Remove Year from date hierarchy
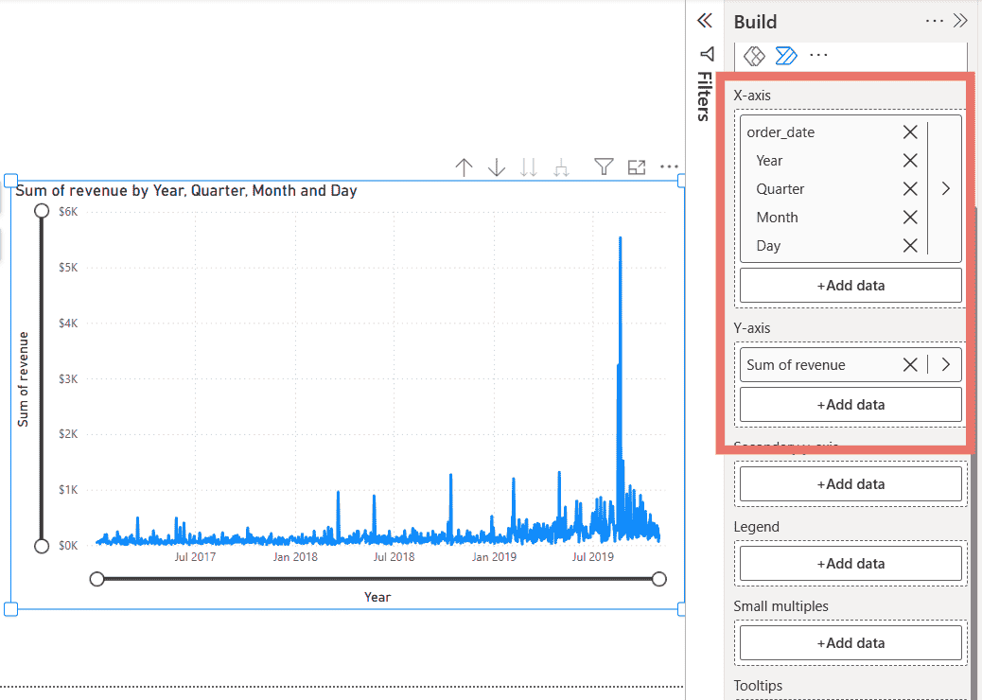 click(910, 160)
